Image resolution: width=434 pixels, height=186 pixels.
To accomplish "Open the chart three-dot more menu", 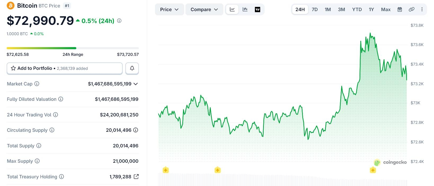I will coord(422,10).
